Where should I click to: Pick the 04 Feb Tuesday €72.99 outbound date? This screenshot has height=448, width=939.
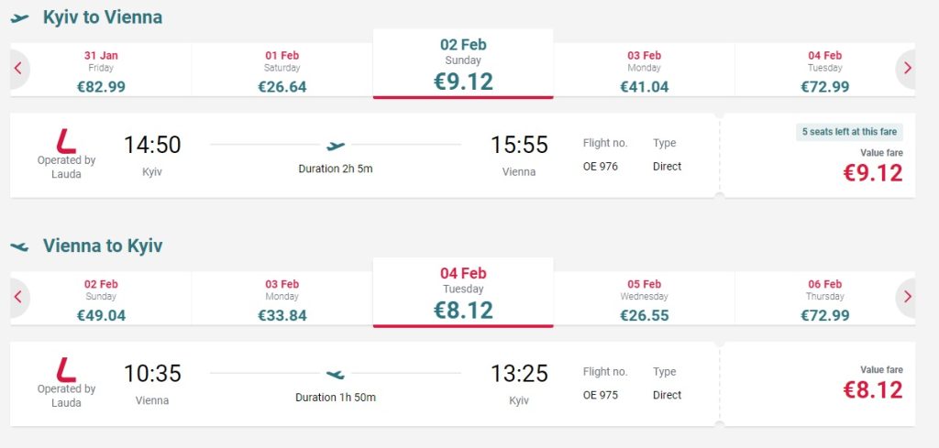coord(824,71)
